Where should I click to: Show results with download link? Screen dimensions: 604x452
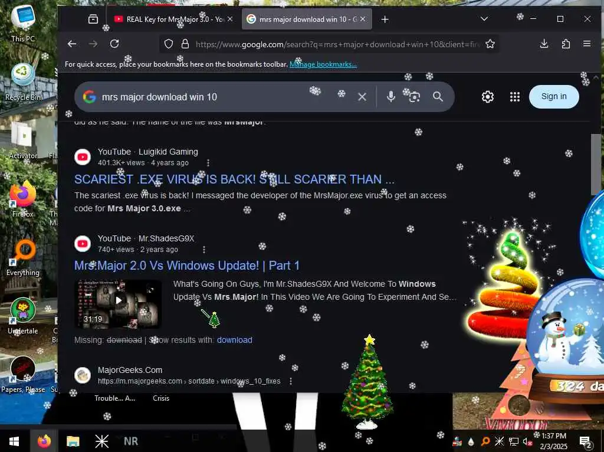coord(235,340)
